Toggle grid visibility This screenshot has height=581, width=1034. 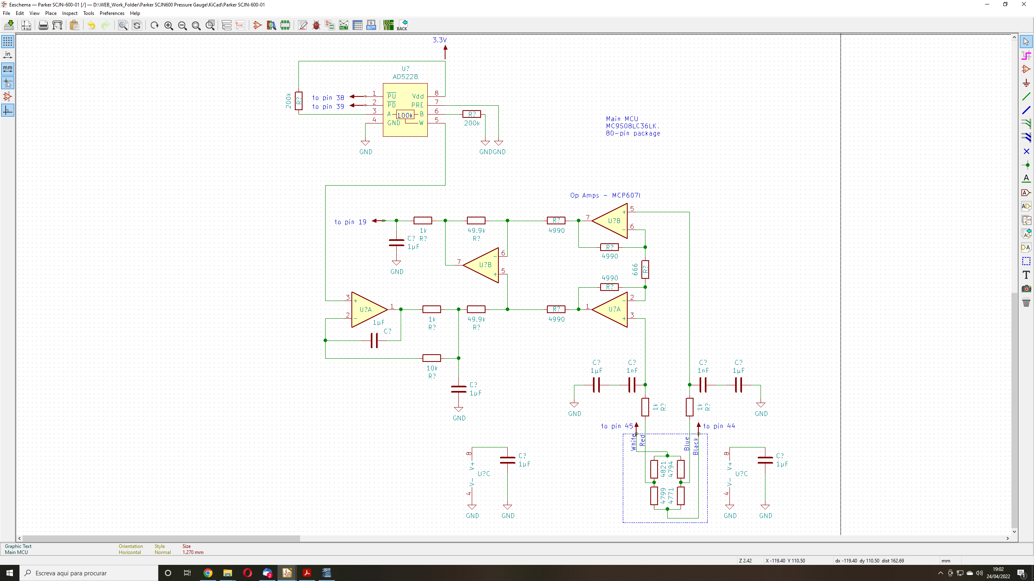[8, 42]
